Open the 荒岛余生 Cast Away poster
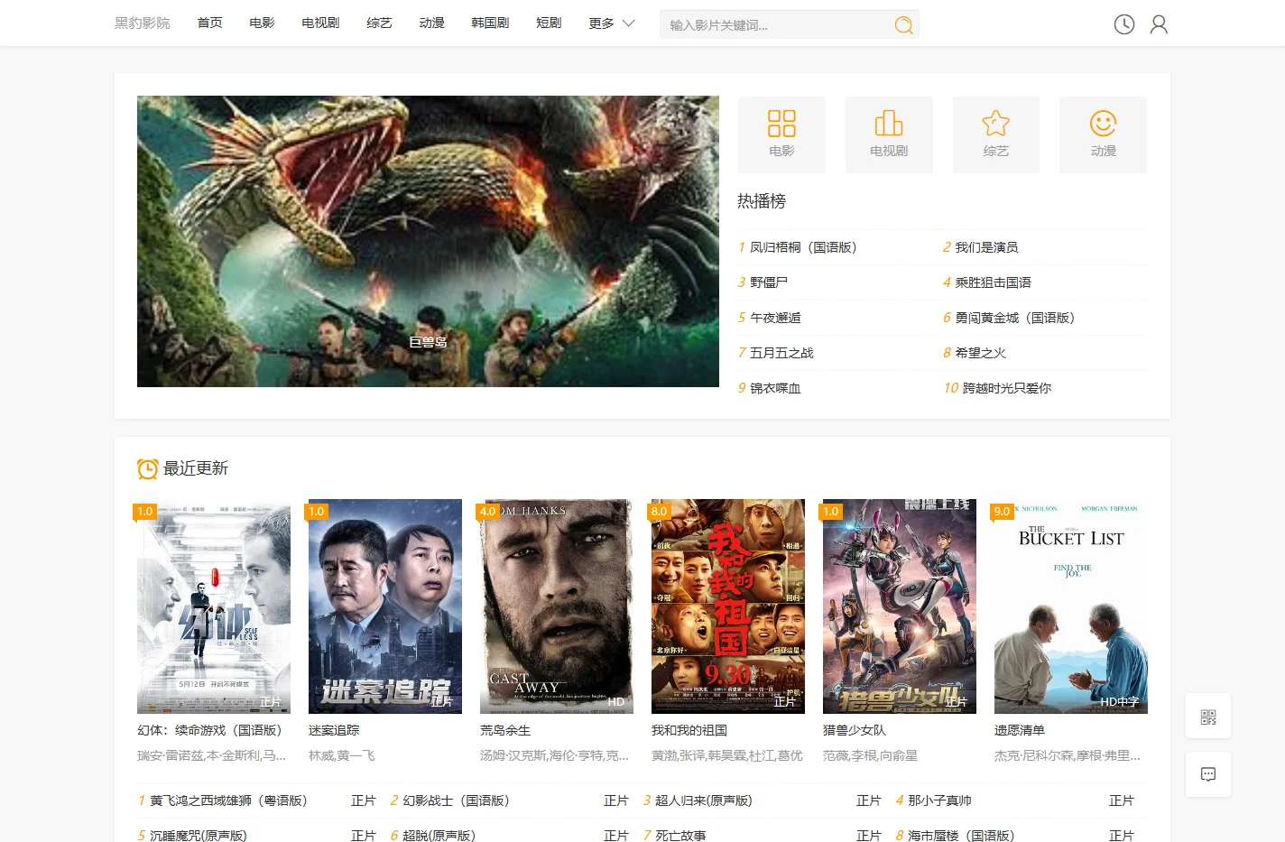 point(557,606)
